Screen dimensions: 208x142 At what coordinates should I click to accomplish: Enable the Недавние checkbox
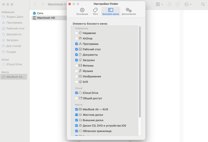(76, 33)
